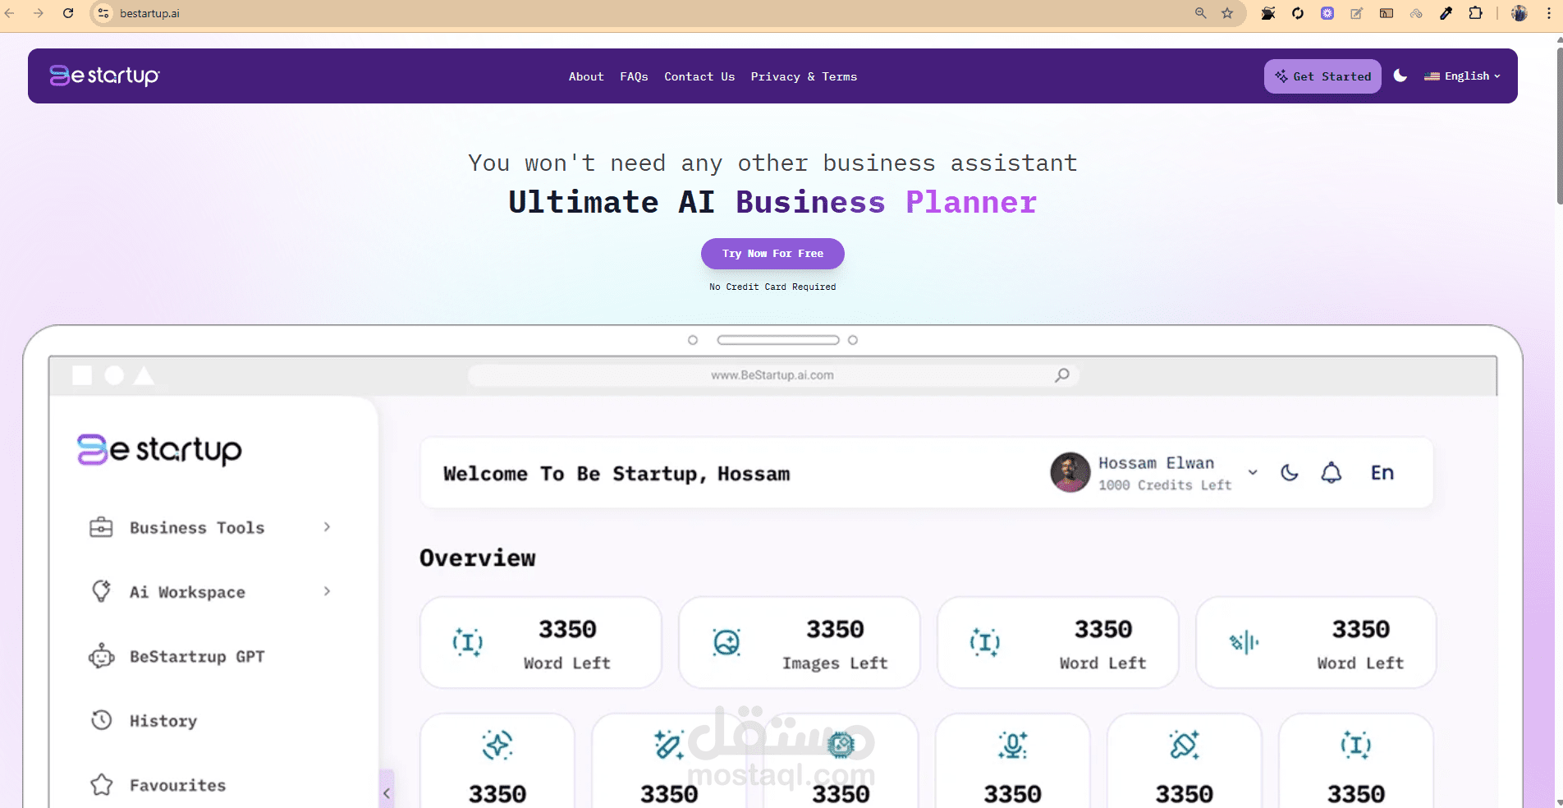Click the Ai Workspace icon in the sidebar

pos(101,591)
